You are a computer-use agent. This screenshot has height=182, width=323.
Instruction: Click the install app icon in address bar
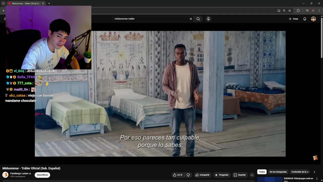click(x=279, y=11)
